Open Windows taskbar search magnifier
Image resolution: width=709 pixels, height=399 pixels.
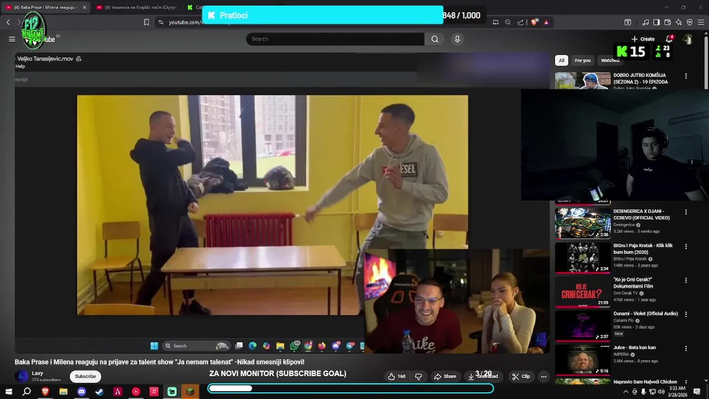coord(27,391)
